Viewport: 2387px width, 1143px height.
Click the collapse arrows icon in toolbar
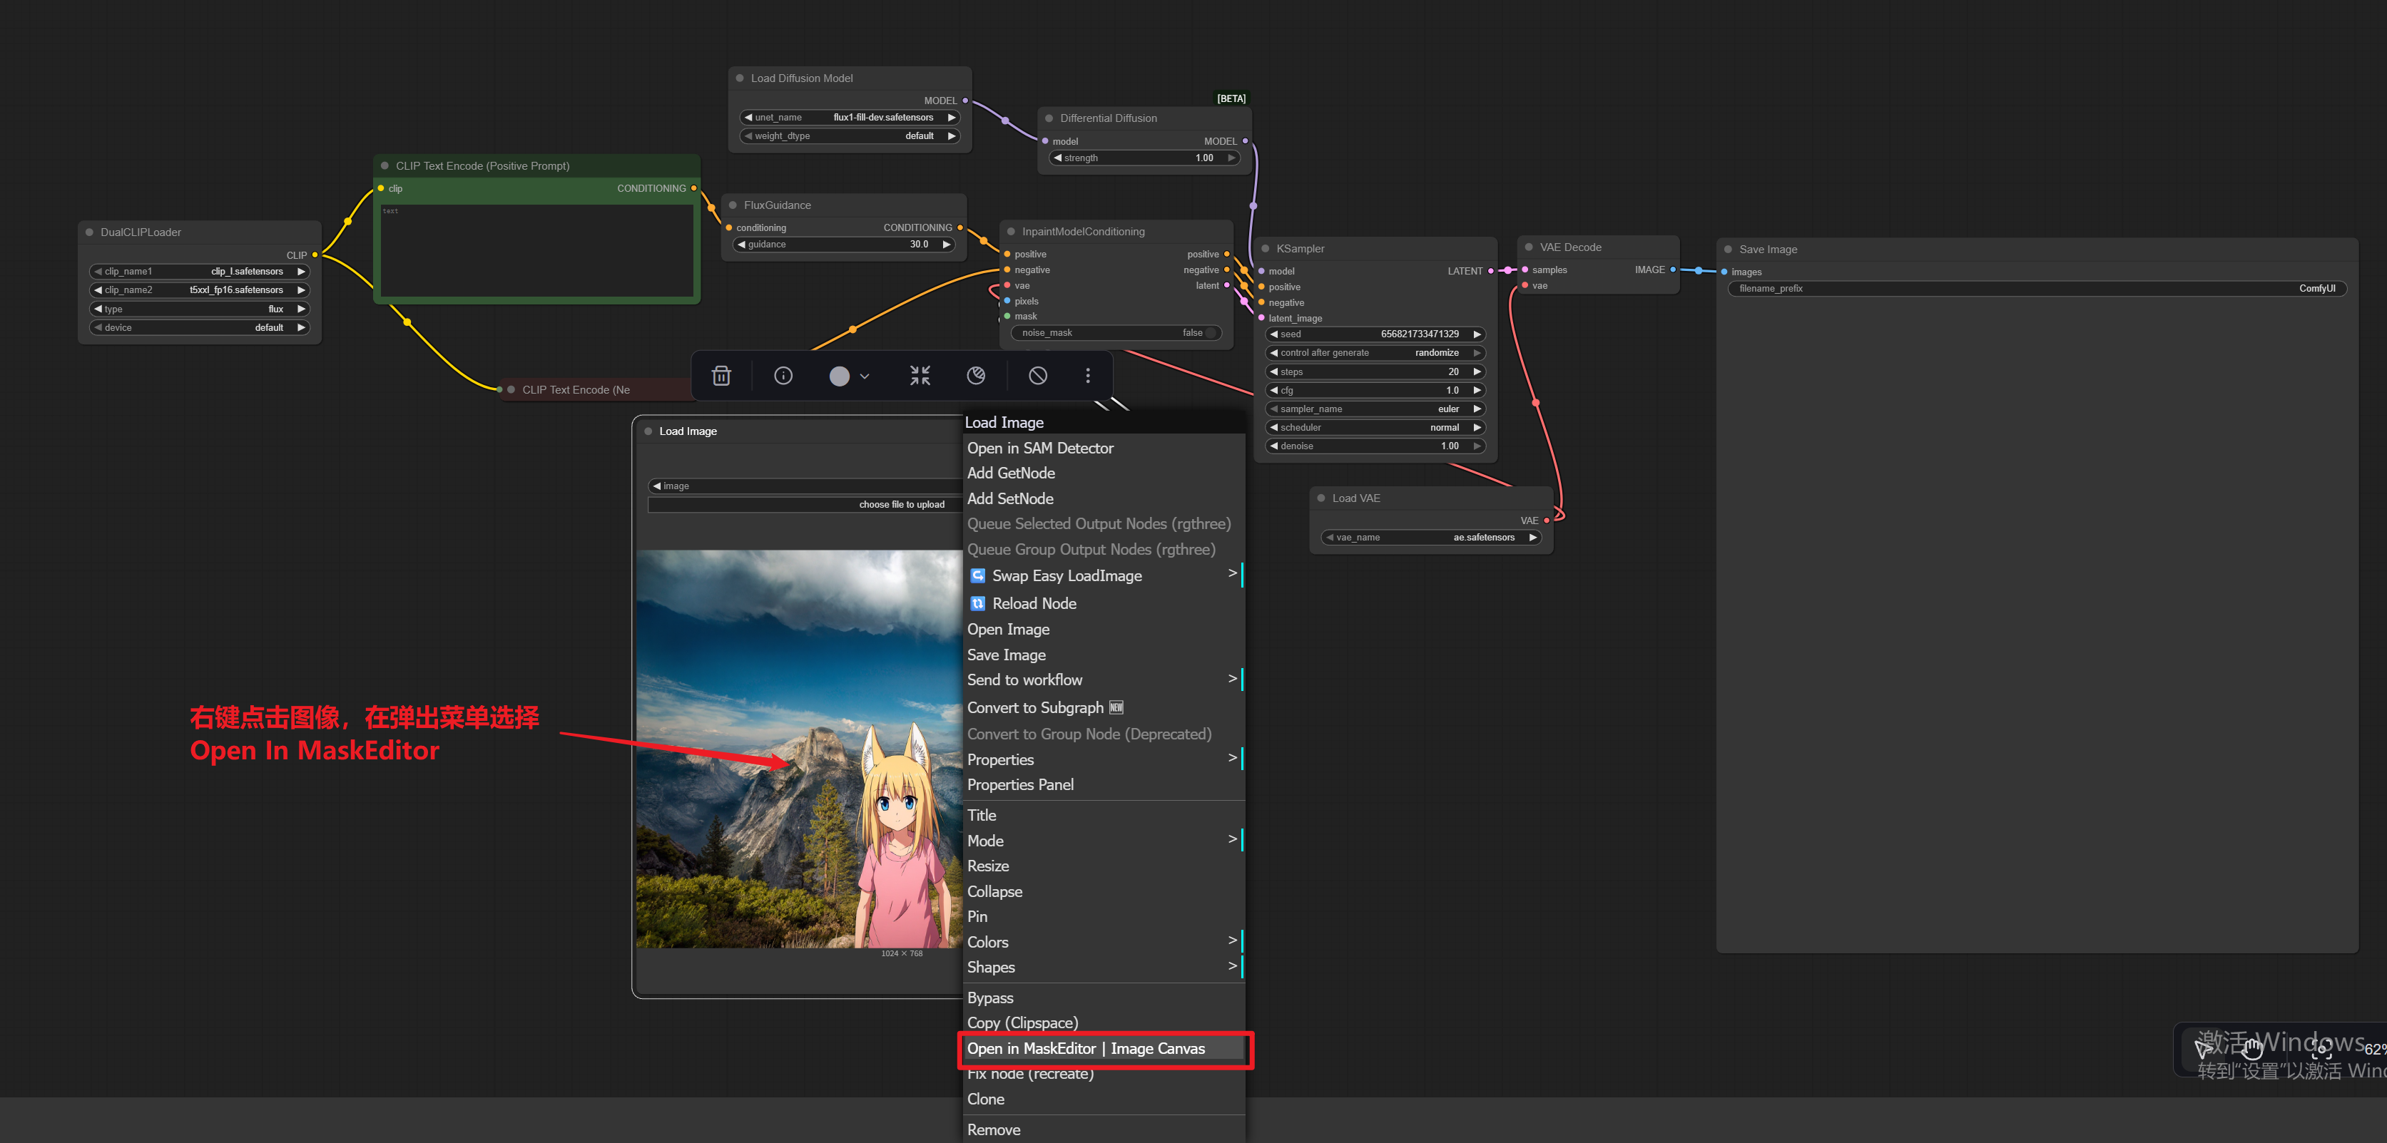(x=920, y=375)
